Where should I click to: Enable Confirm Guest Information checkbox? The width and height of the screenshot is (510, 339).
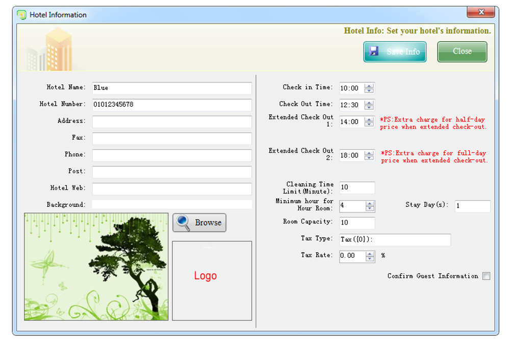coord(486,276)
